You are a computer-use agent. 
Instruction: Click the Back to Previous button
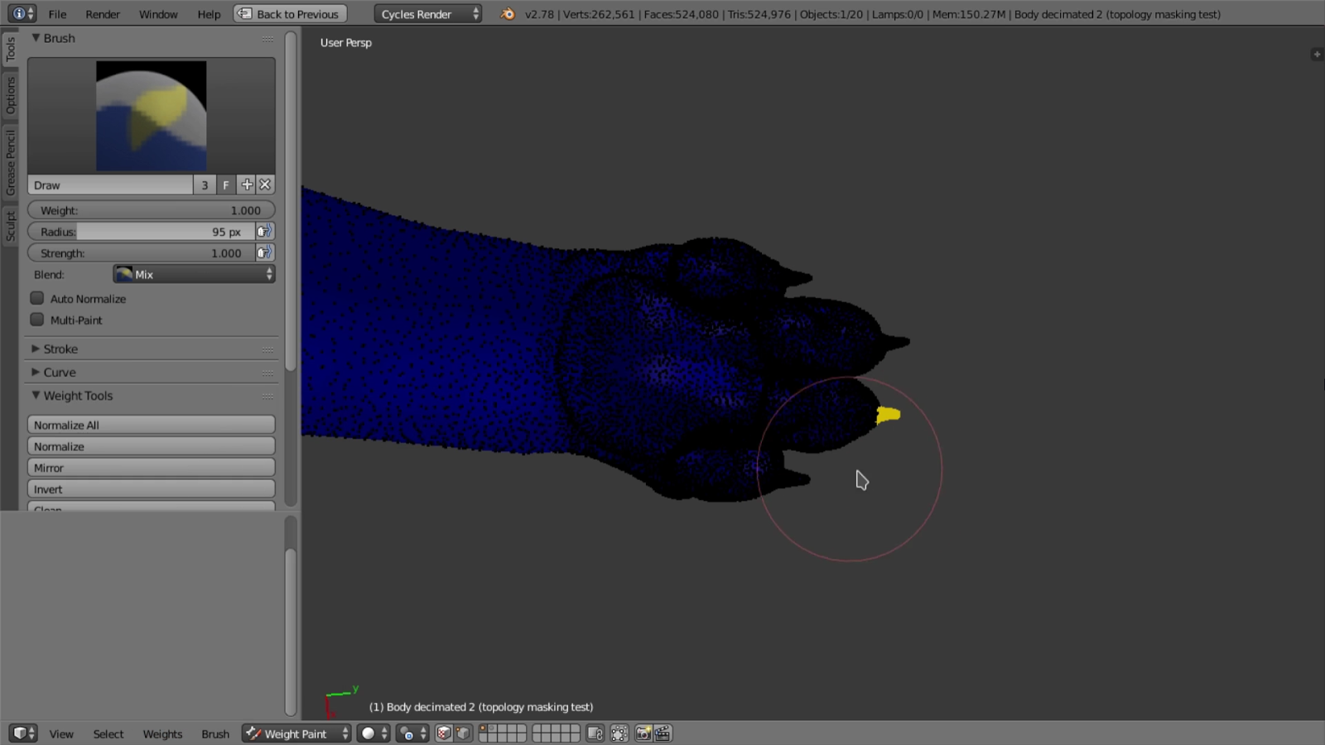[x=289, y=13]
